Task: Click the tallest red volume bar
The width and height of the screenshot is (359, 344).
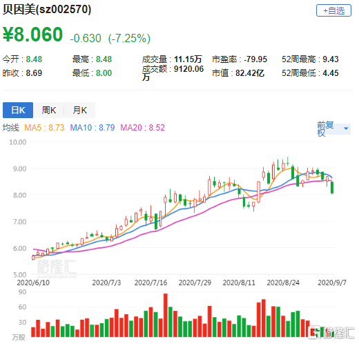Action: 166,315
